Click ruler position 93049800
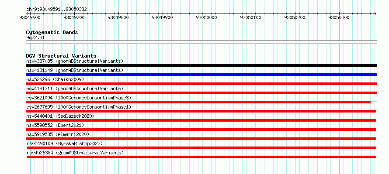389x174 pixels. [118, 17]
